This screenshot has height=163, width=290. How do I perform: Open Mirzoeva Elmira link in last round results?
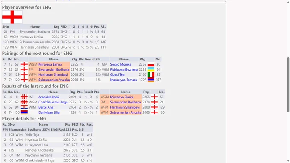122,97
